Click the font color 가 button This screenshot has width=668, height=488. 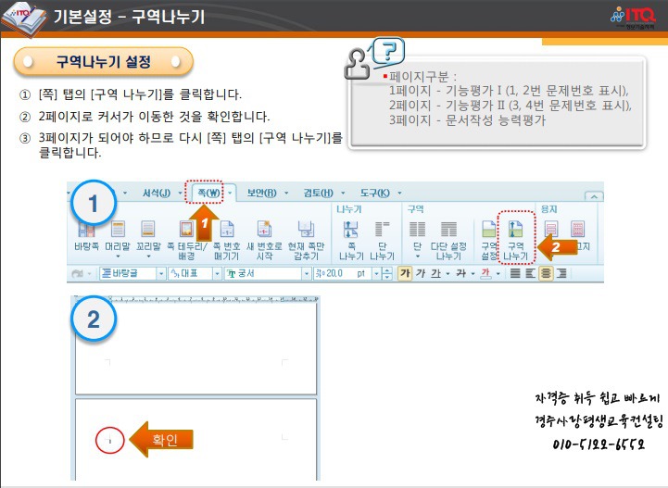pos(485,273)
